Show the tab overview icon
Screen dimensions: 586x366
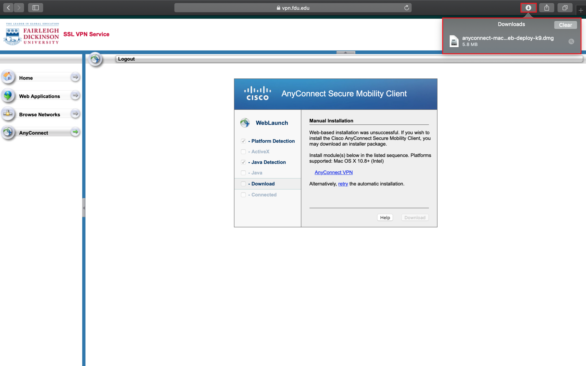pyautogui.click(x=565, y=8)
